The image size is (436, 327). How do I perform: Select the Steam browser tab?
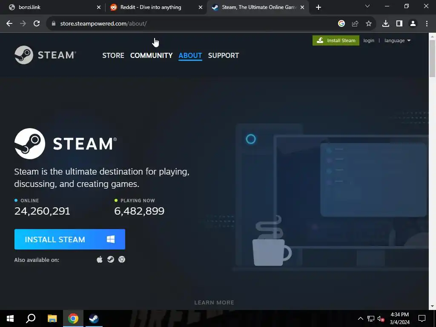click(x=258, y=7)
